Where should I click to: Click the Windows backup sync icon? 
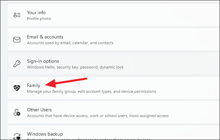click(17, 136)
